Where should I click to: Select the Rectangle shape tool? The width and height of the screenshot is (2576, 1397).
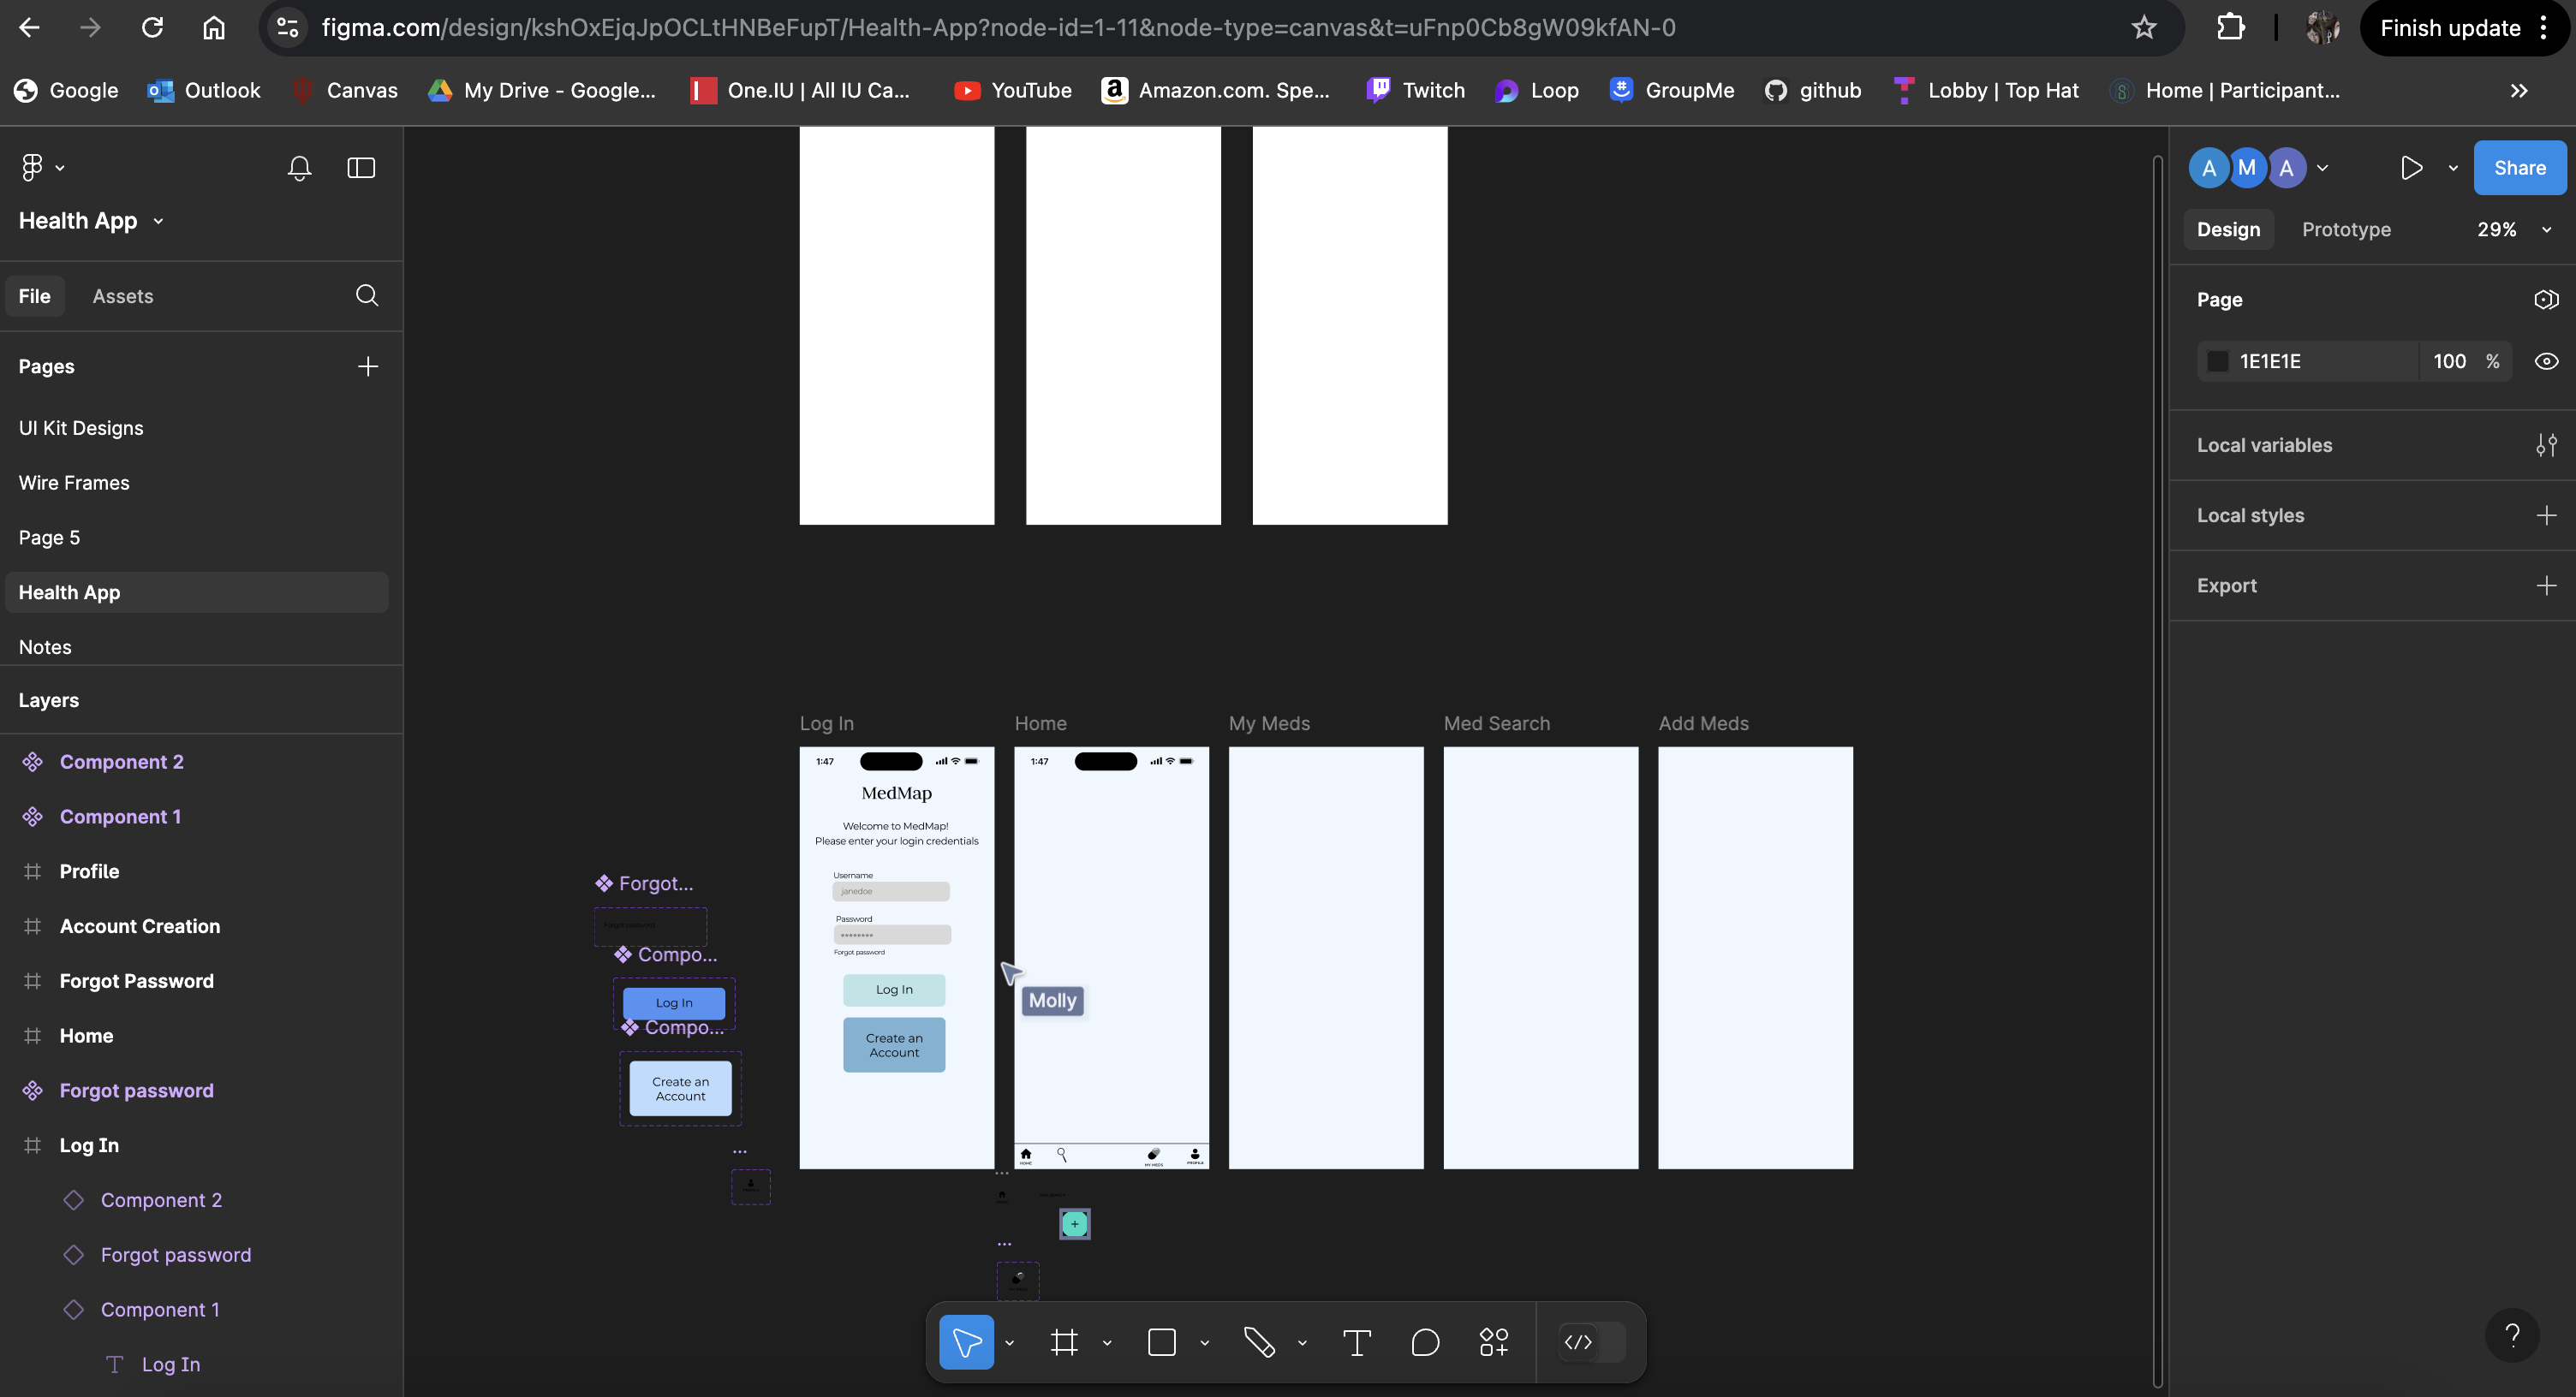click(1161, 1342)
